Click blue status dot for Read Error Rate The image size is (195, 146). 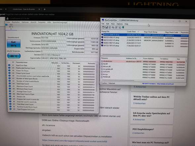click(x=9, y=65)
